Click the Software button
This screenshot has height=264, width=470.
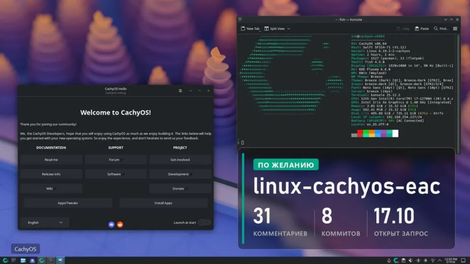[x=116, y=174]
